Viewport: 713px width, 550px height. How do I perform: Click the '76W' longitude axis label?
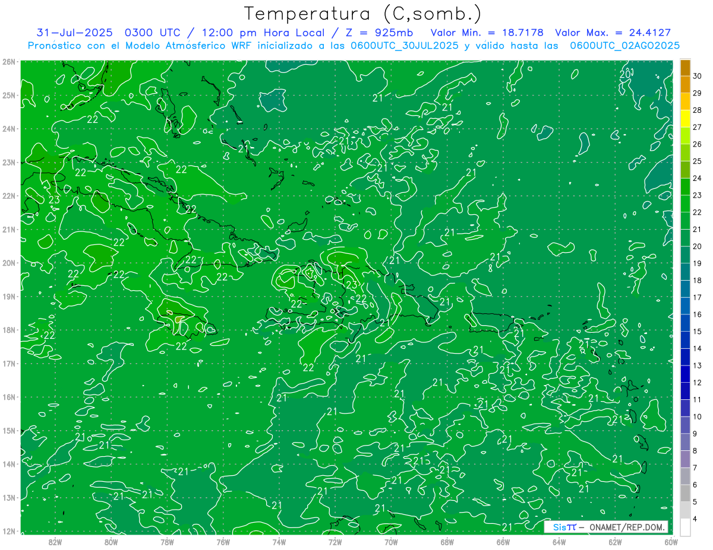pos(223,541)
